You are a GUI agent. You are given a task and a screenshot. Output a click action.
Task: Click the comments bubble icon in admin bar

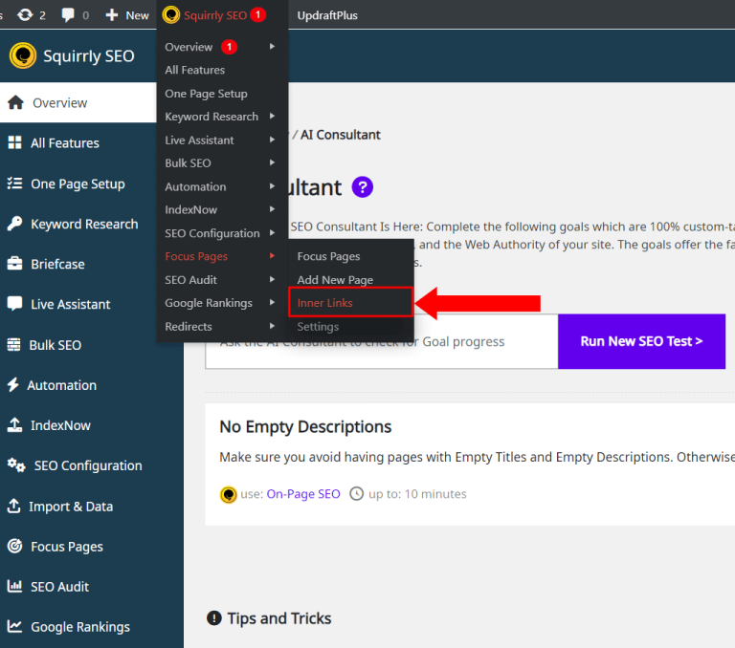point(68,15)
